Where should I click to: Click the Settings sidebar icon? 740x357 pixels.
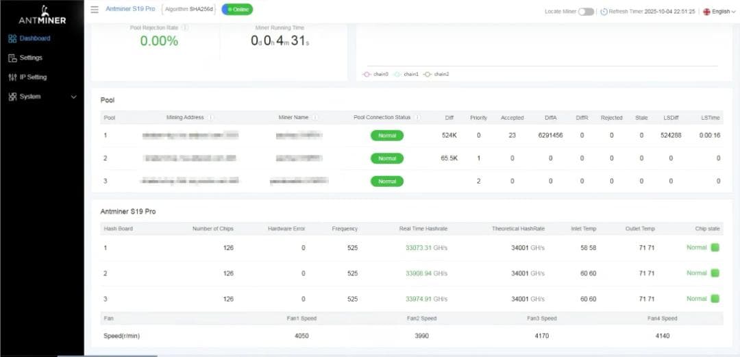click(x=12, y=58)
